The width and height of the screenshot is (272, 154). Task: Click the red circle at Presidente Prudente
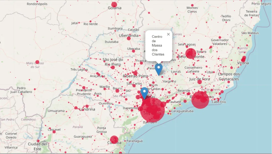[84, 88]
